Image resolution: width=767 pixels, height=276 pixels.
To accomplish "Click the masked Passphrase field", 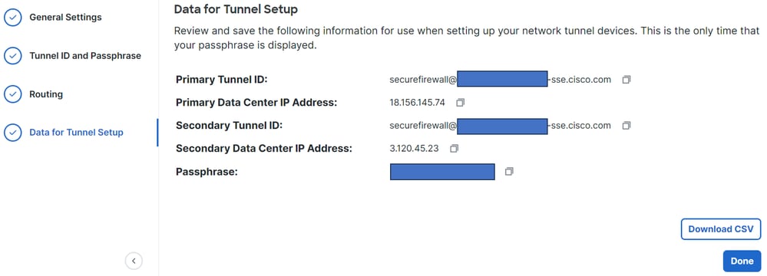I will coord(442,172).
